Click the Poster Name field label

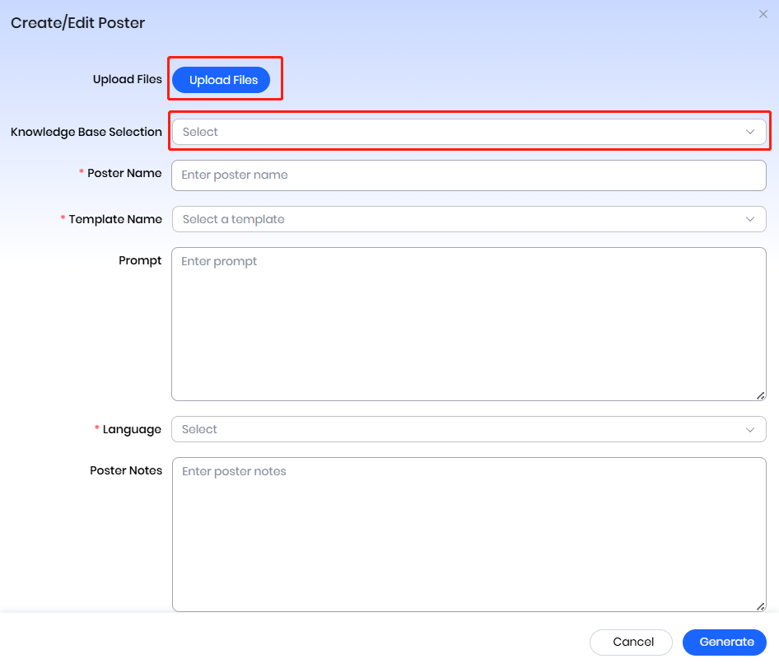[124, 174]
